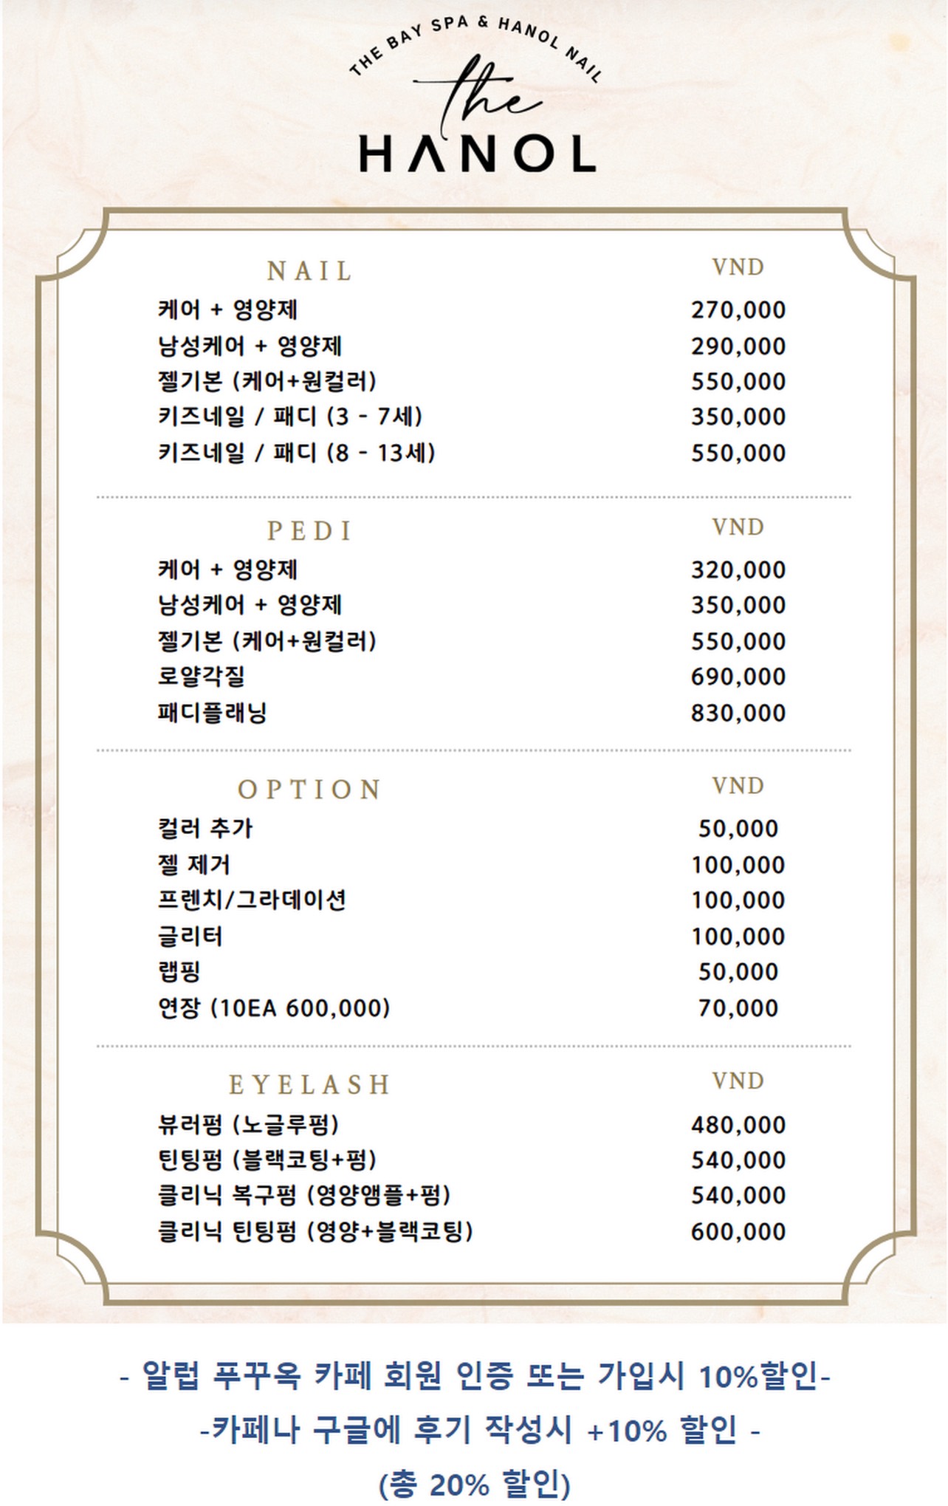Select the 프렌치/그라데이션 option
This screenshot has height=1506, width=948.
coord(472,900)
